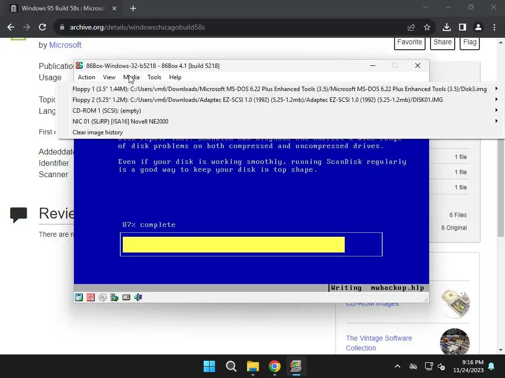Screen dimensions: 505x378
Task: Click the 9:16 PM clock in taskbar
Action: pos(469,366)
